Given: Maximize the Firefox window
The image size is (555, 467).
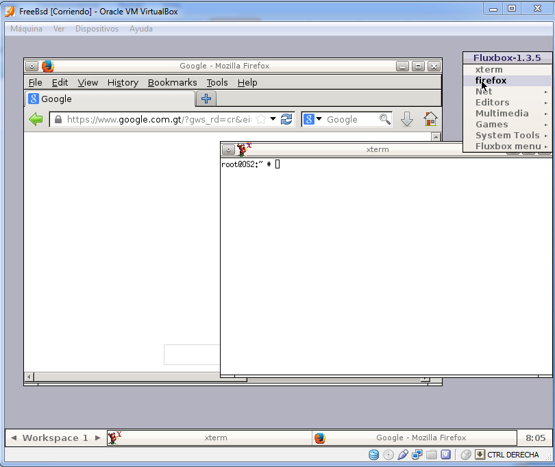Looking at the screenshot, I should pyautogui.click(x=419, y=66).
